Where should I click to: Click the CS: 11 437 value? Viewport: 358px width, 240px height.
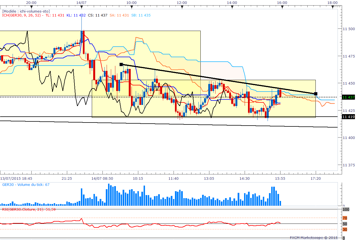pyautogui.click(x=98, y=15)
